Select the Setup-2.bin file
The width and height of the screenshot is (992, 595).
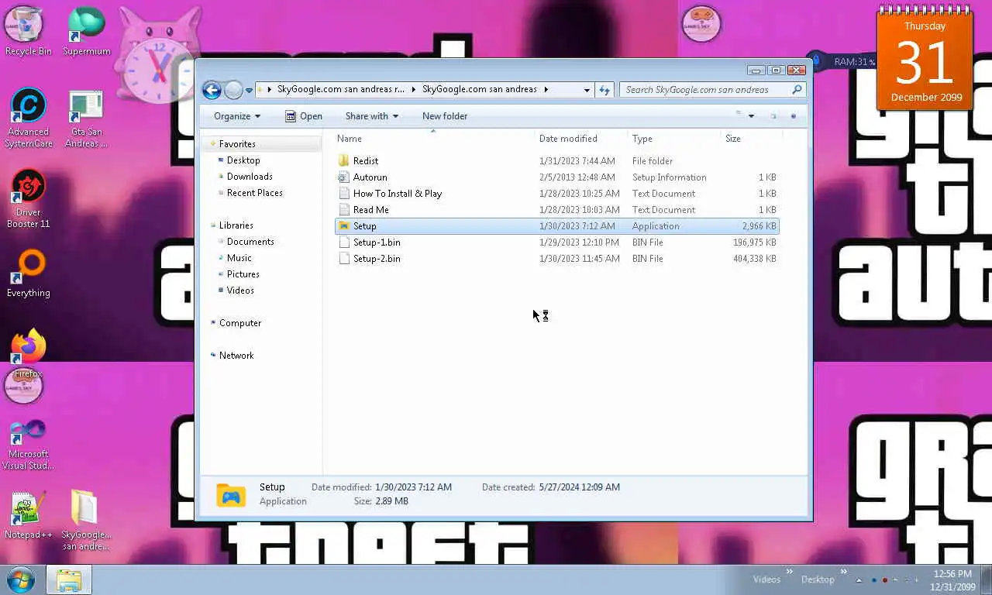pos(556,259)
